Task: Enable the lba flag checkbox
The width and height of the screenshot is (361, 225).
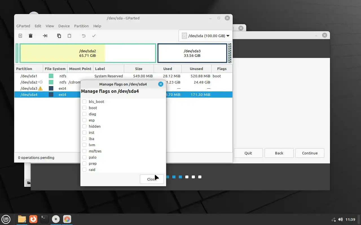Action: pyautogui.click(x=84, y=139)
